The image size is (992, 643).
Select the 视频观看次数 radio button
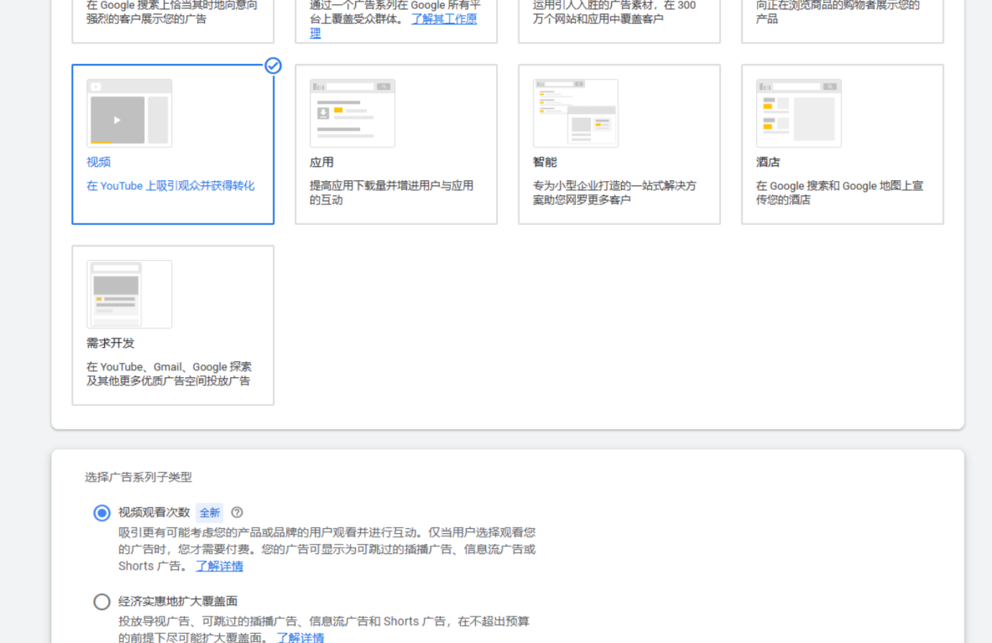(x=101, y=512)
